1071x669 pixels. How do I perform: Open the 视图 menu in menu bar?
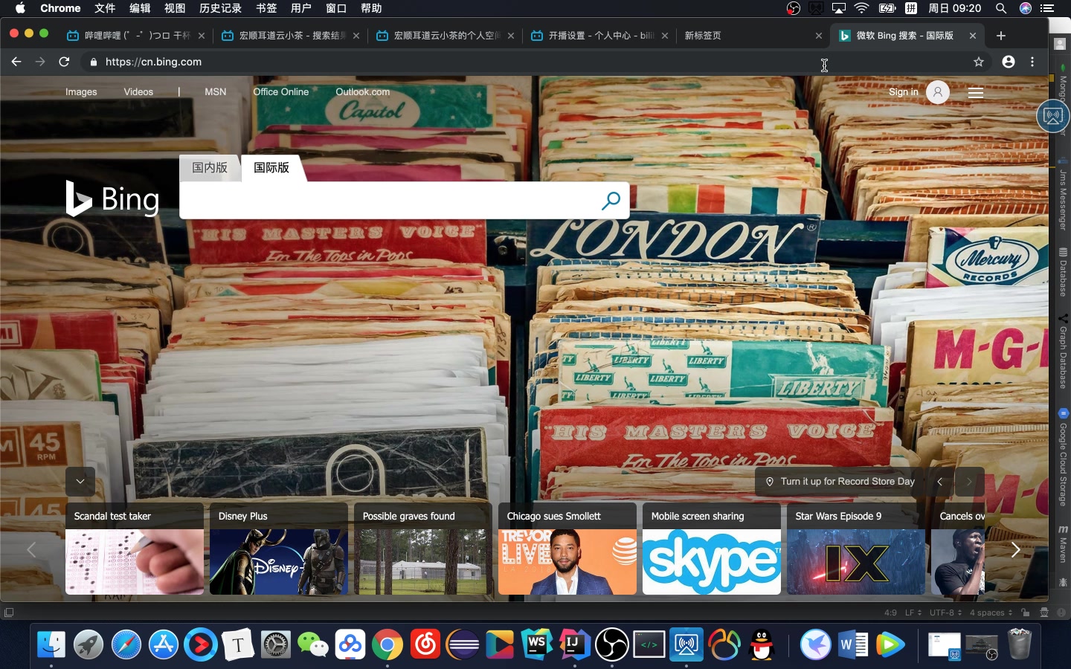[x=175, y=8]
